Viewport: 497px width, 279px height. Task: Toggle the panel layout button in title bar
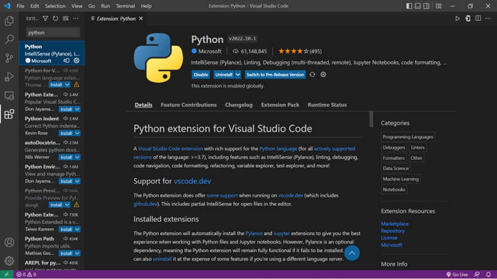417,6
